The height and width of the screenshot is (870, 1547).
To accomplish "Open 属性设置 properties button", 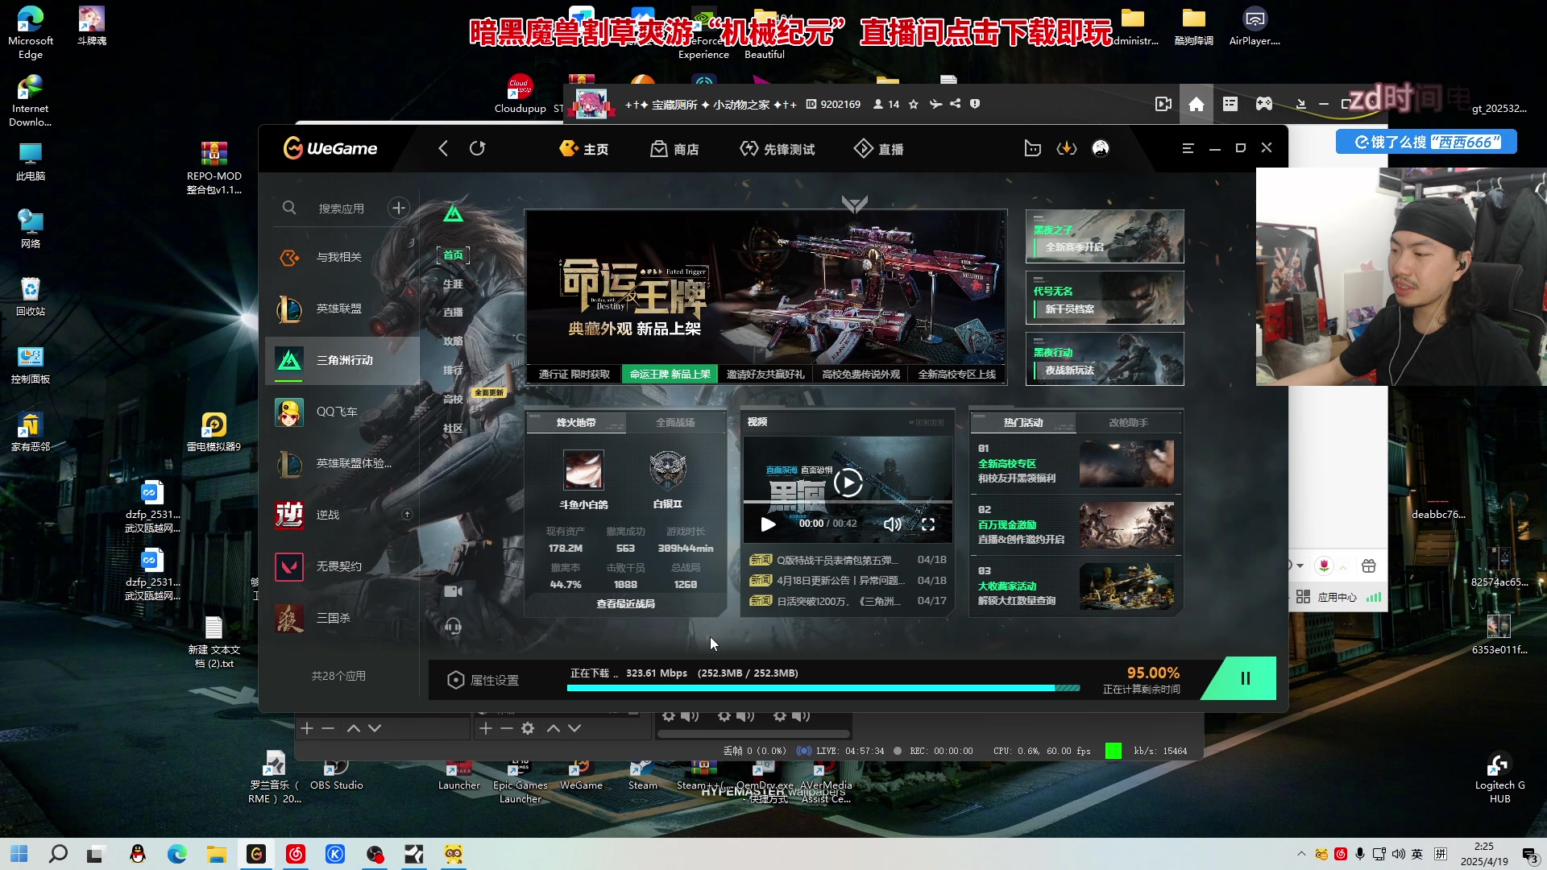I will click(x=483, y=680).
